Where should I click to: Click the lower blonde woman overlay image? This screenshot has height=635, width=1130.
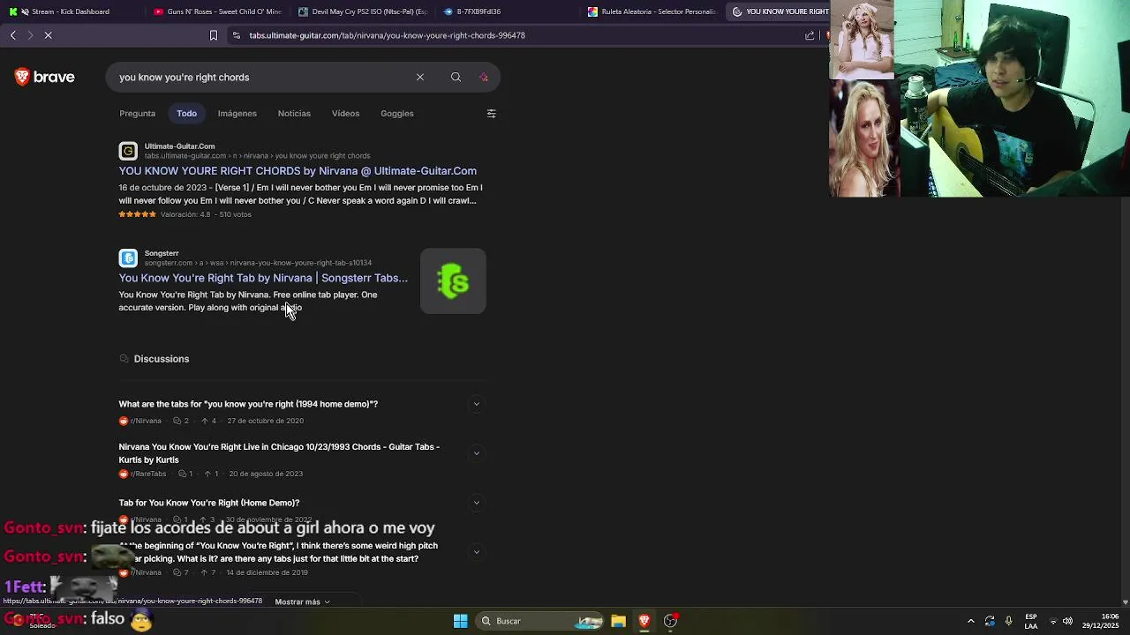point(863,138)
